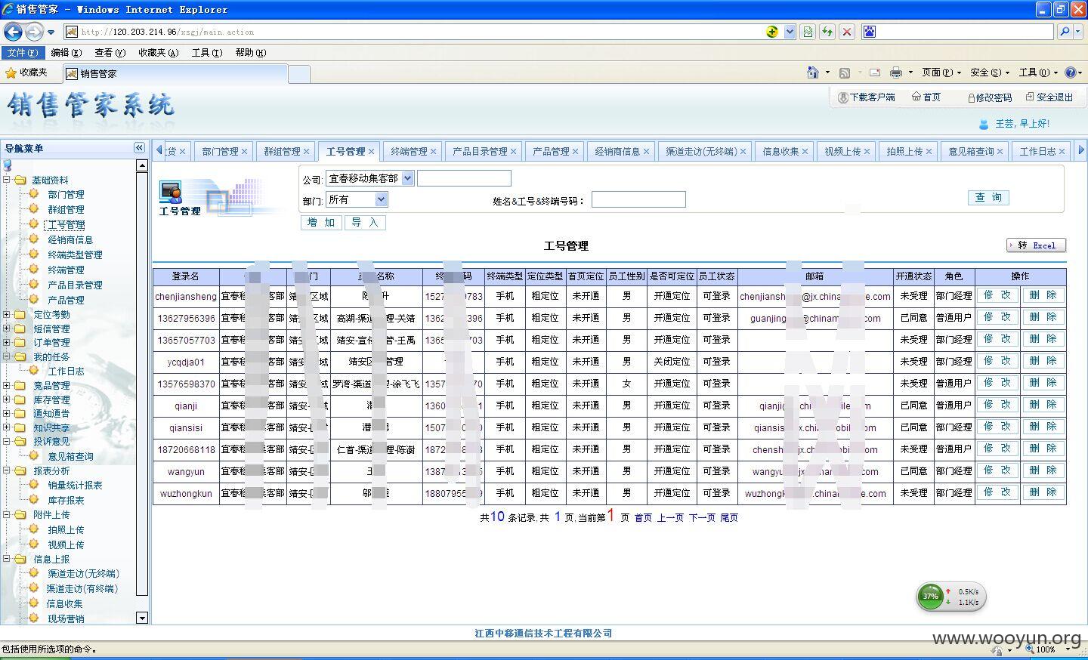Open the 收藏夹 menu in menu bar
This screenshot has width=1088, height=660.
pyautogui.click(x=158, y=53)
